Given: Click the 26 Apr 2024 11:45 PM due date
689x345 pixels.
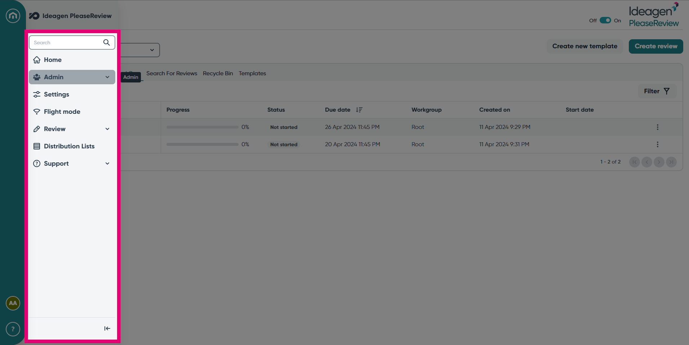Looking at the screenshot, I should pos(352,127).
